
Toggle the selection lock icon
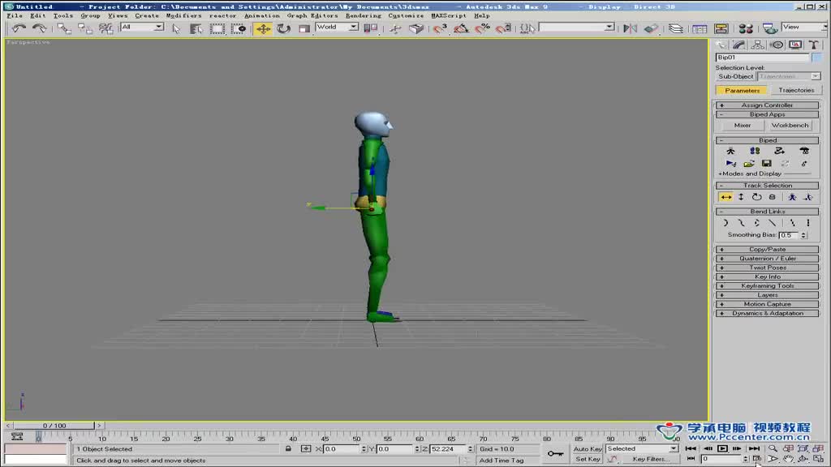click(288, 448)
